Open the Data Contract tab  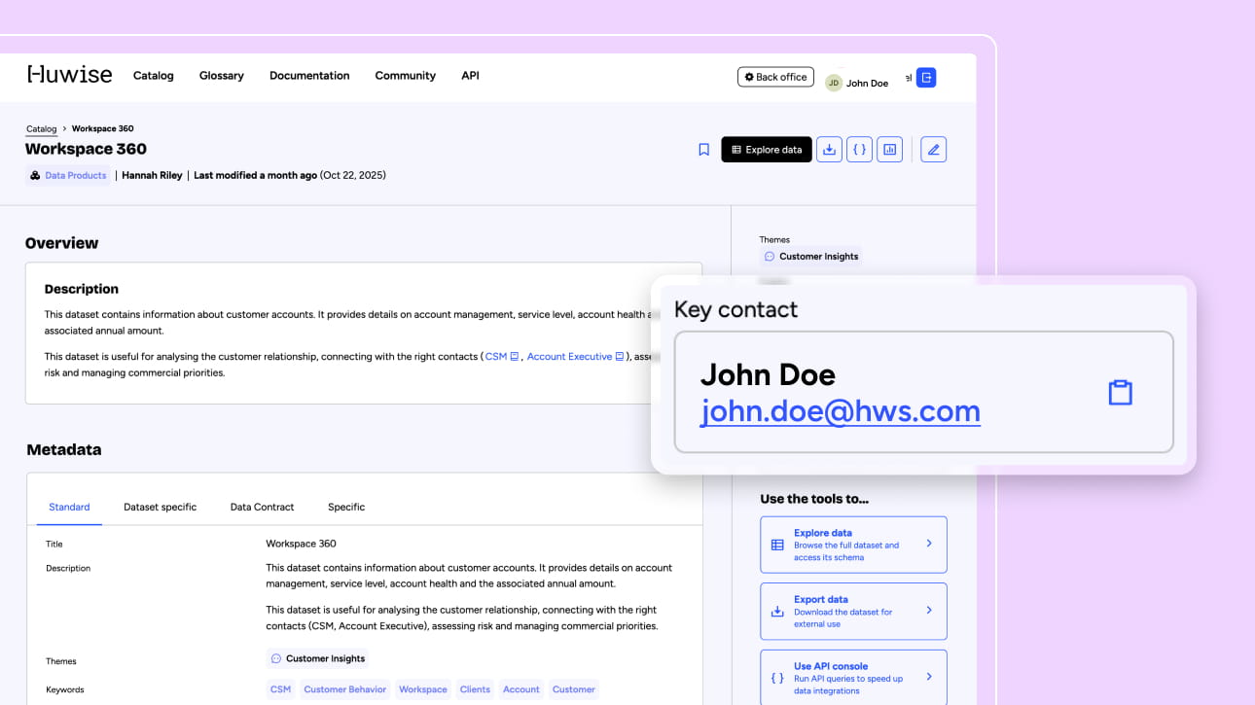point(262,507)
